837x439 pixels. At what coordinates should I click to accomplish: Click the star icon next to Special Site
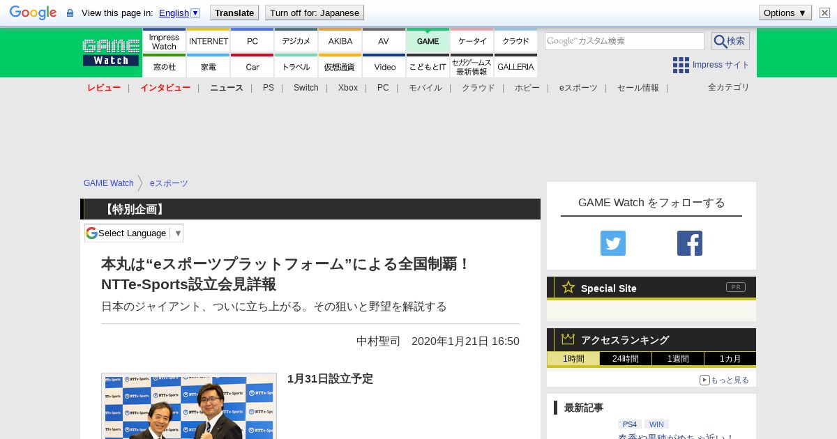pos(568,287)
